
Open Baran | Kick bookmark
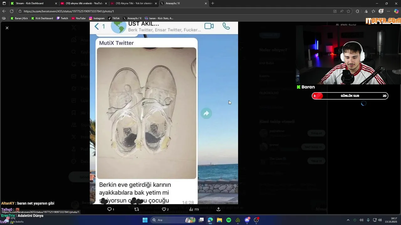[19, 18]
